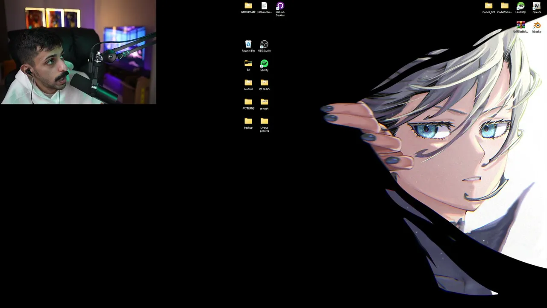The height and width of the screenshot is (308, 547).
Task: Open the GitHub Desktop shortcut
Action: (x=280, y=6)
